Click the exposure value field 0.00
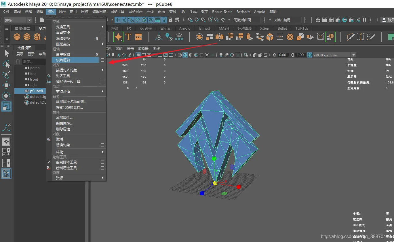The height and width of the screenshot is (242, 394). (x=283, y=55)
